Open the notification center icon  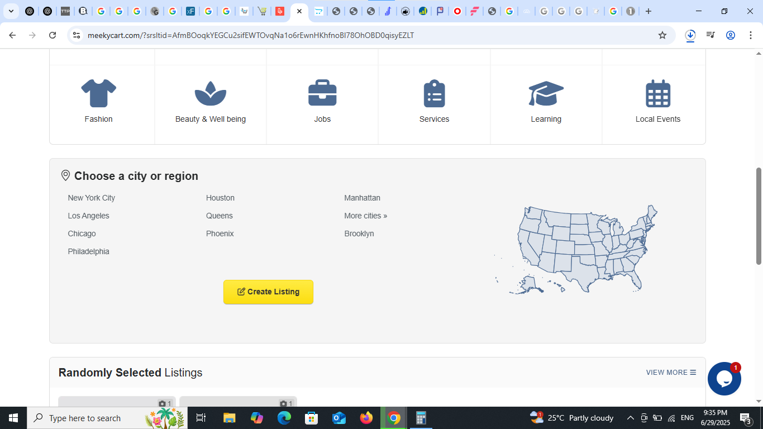tap(746, 418)
